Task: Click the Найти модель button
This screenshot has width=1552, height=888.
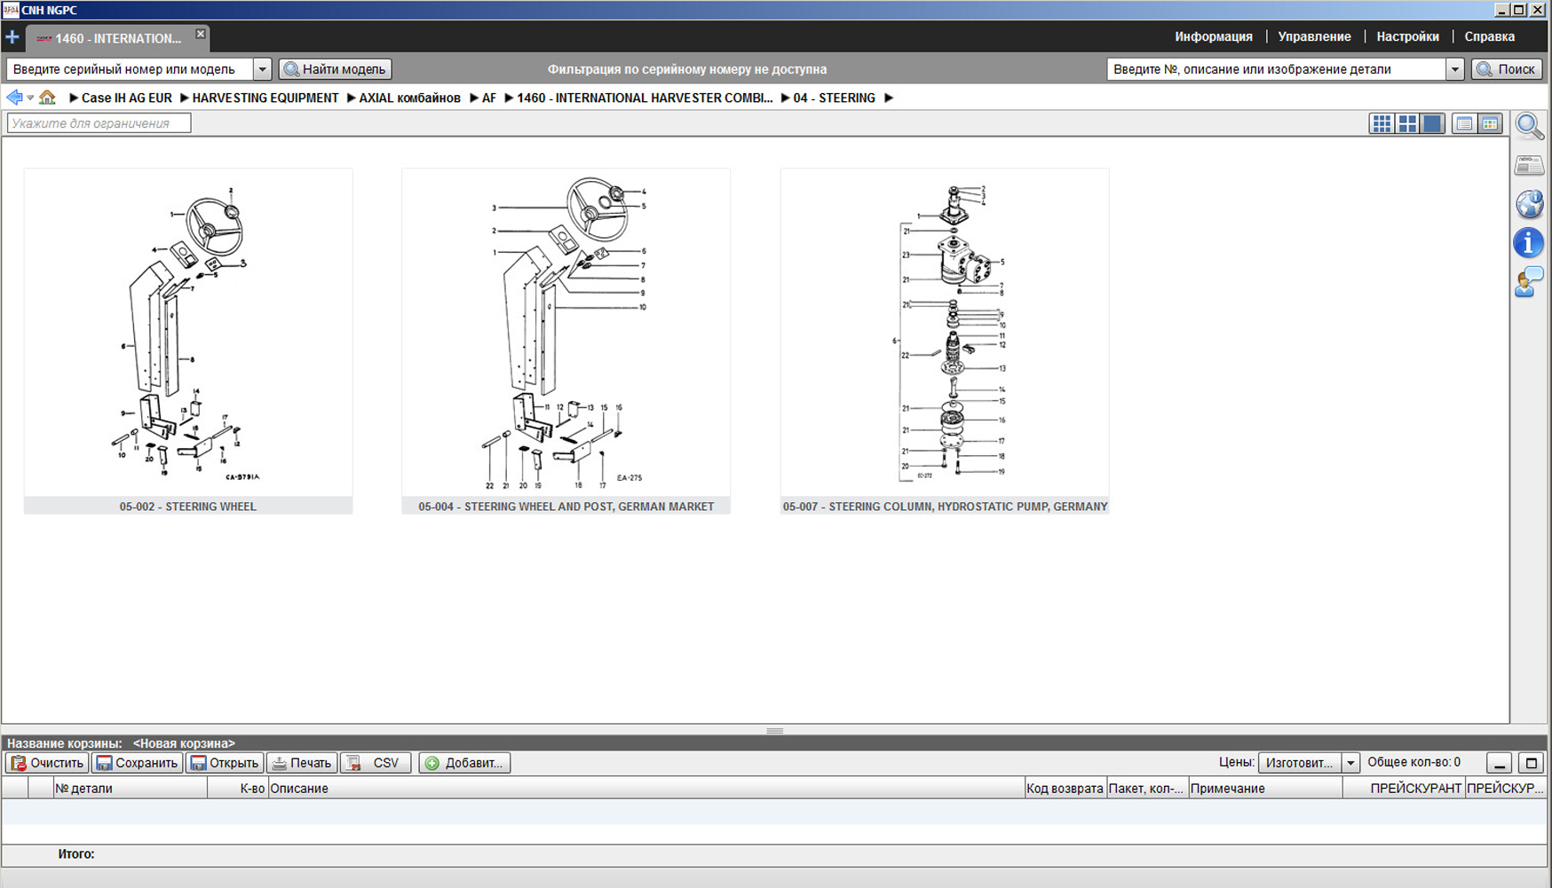Action: tap(335, 69)
